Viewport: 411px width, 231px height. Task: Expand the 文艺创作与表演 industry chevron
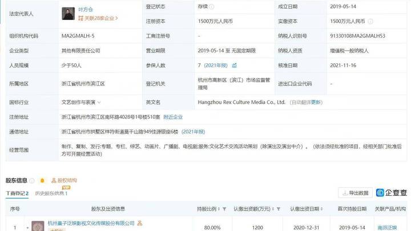point(99,103)
